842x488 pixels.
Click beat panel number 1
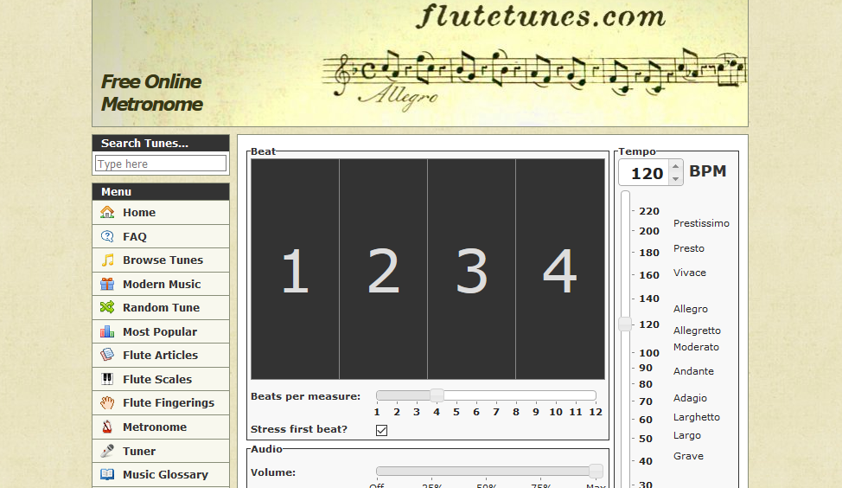coord(295,269)
